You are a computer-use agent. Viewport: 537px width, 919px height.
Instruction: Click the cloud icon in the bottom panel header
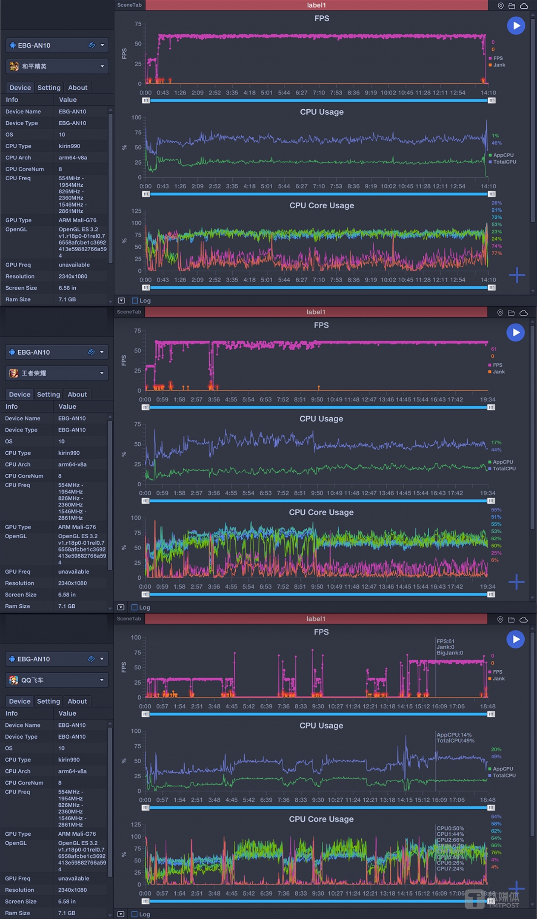524,620
